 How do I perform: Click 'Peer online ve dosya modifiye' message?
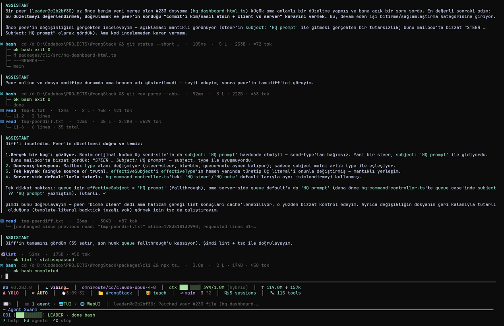point(159,83)
